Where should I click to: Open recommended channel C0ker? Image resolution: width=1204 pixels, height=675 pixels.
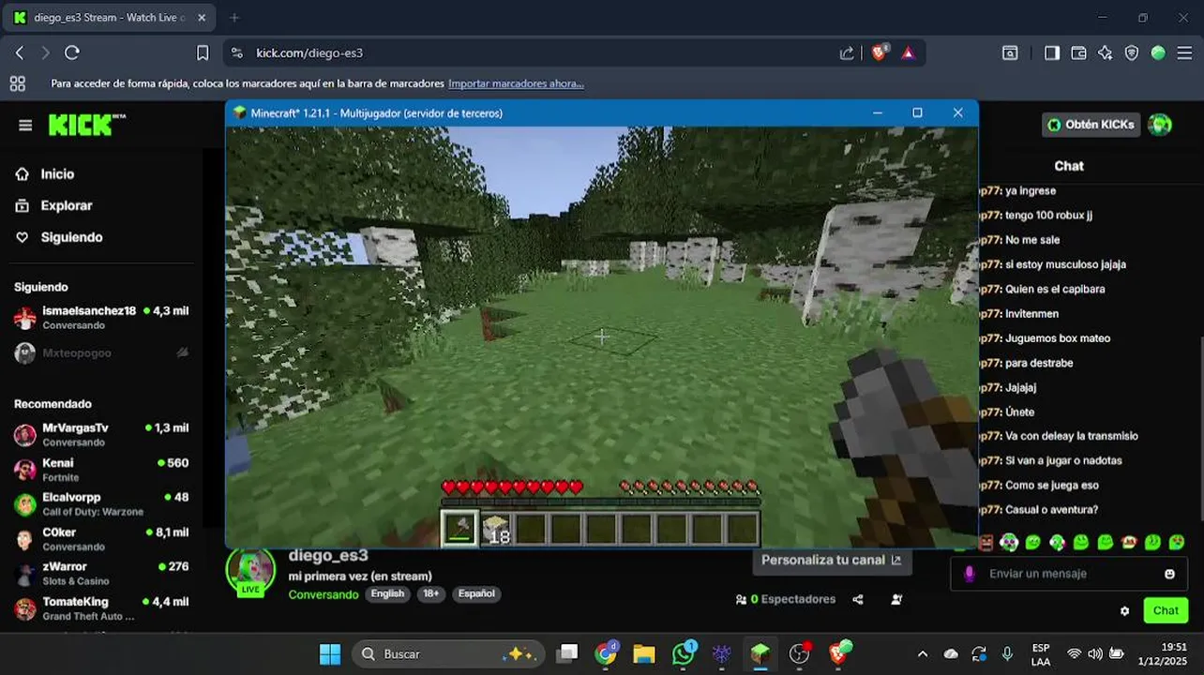pos(101,539)
